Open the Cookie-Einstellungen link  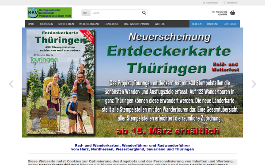pyautogui.click(x=209, y=164)
